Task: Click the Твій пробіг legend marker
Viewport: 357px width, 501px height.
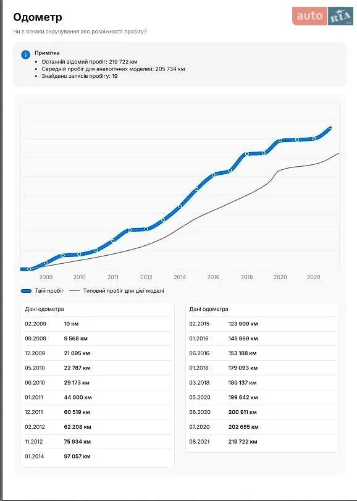Action: pyautogui.click(x=26, y=291)
